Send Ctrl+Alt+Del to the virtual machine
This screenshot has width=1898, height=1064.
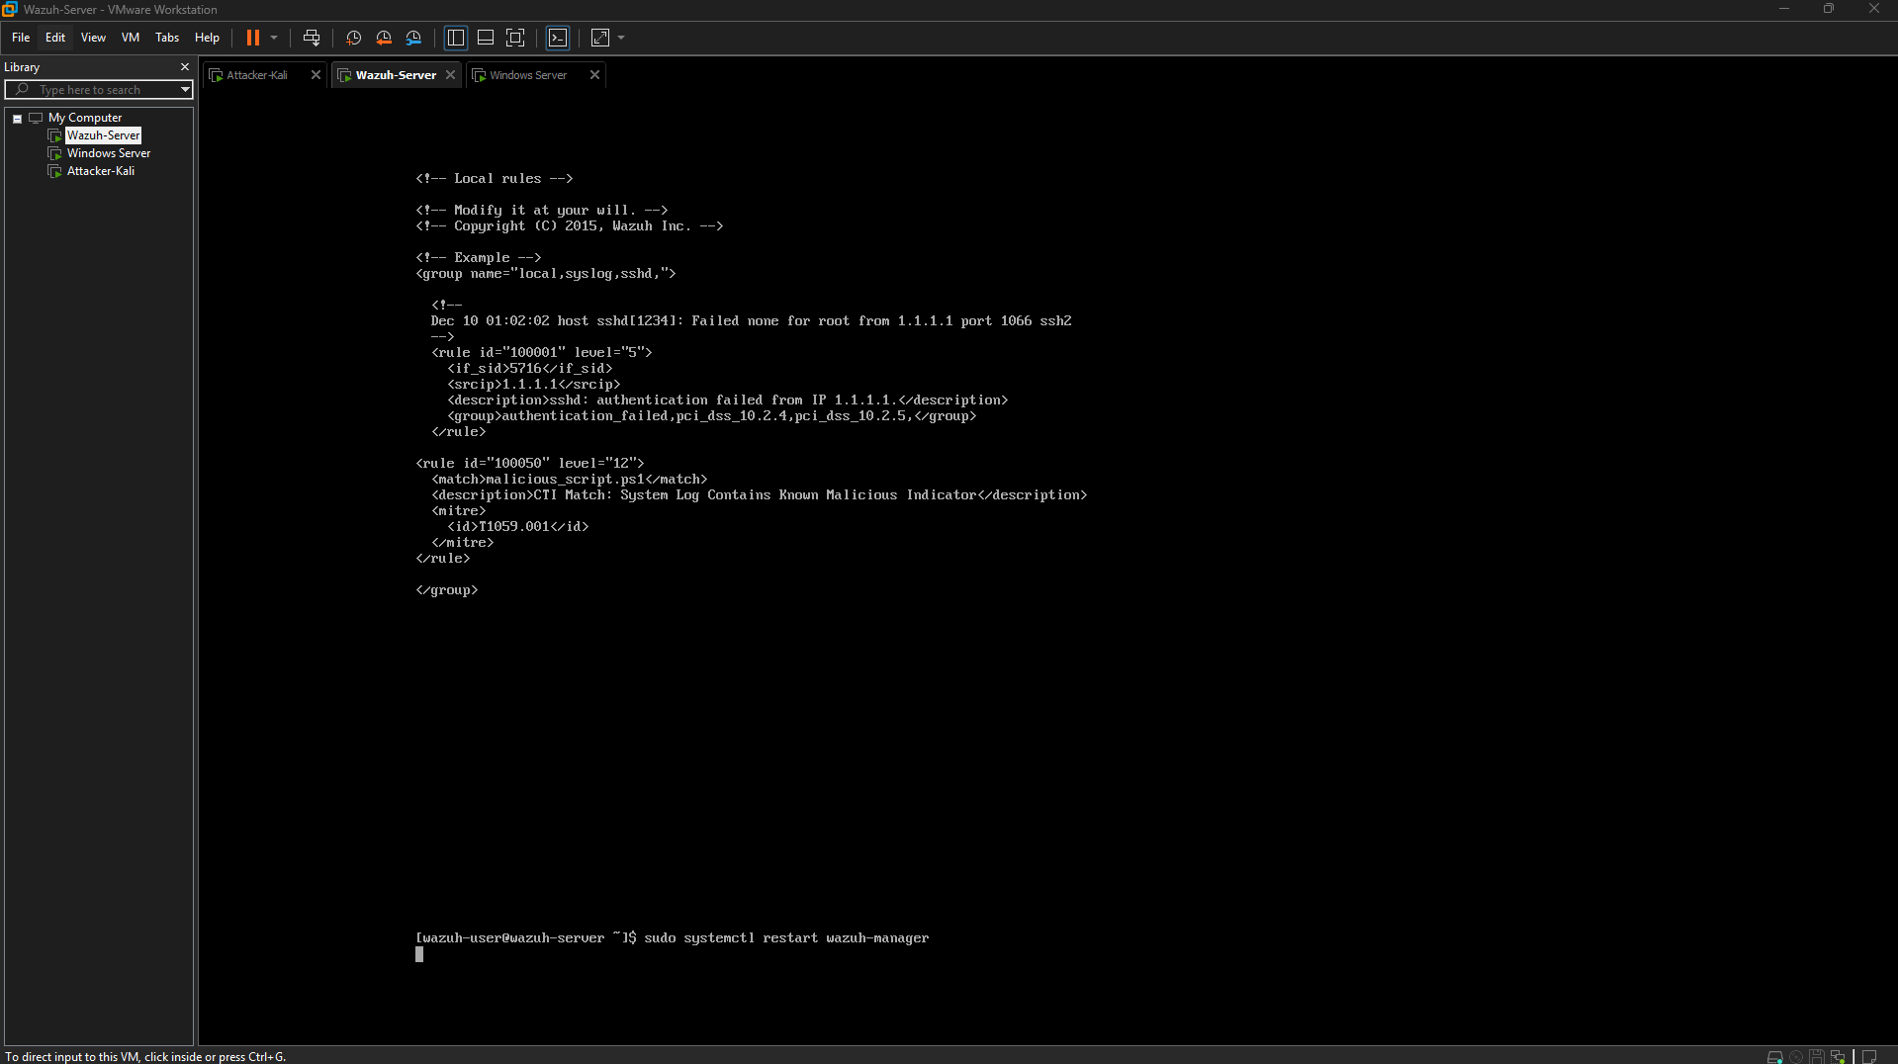[312, 38]
